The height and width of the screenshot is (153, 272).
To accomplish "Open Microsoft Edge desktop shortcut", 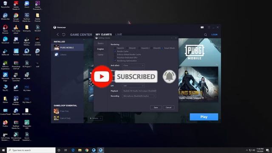I will pos(5,77).
